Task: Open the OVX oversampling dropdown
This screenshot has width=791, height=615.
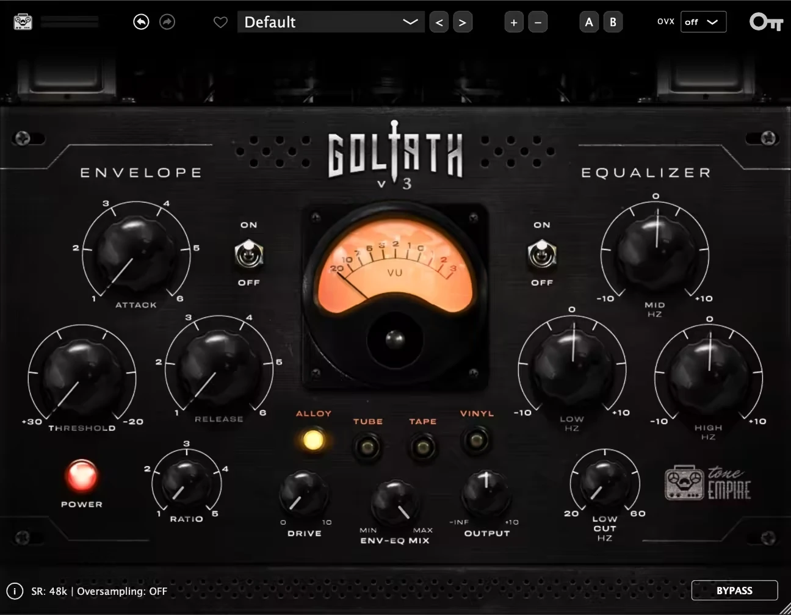Action: [x=703, y=22]
